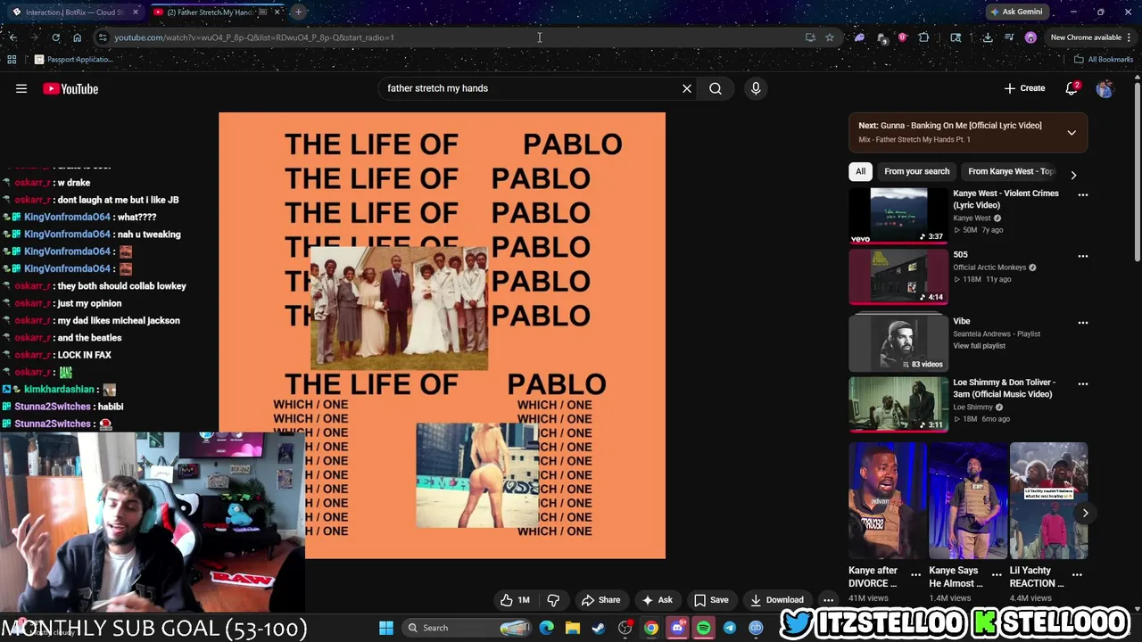Screen dimensions: 1142x642
Task: Open options menu for 505 video
Action: [1083, 256]
